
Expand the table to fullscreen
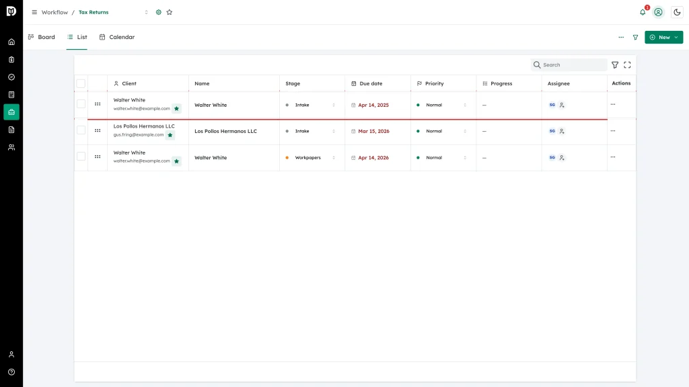pos(627,65)
